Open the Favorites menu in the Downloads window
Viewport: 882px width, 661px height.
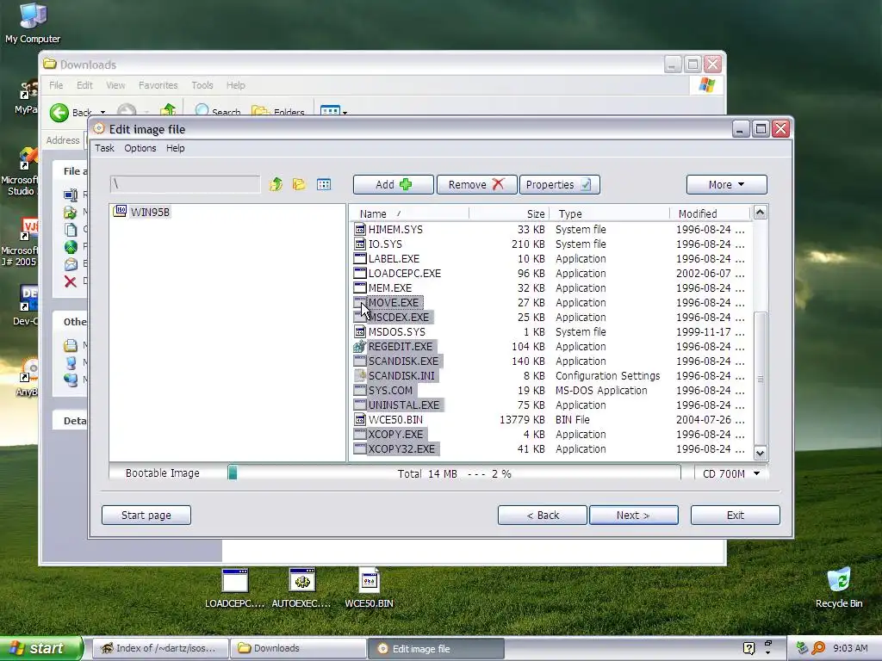pyautogui.click(x=158, y=85)
